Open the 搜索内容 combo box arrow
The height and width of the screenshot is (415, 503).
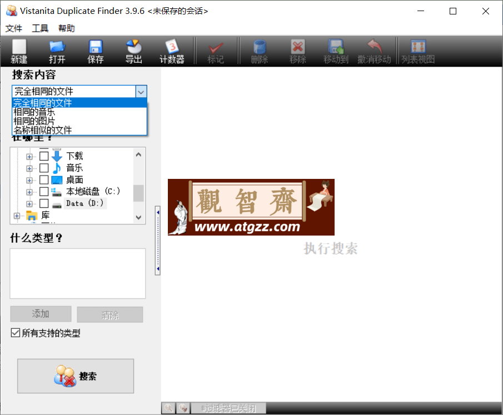(x=141, y=92)
